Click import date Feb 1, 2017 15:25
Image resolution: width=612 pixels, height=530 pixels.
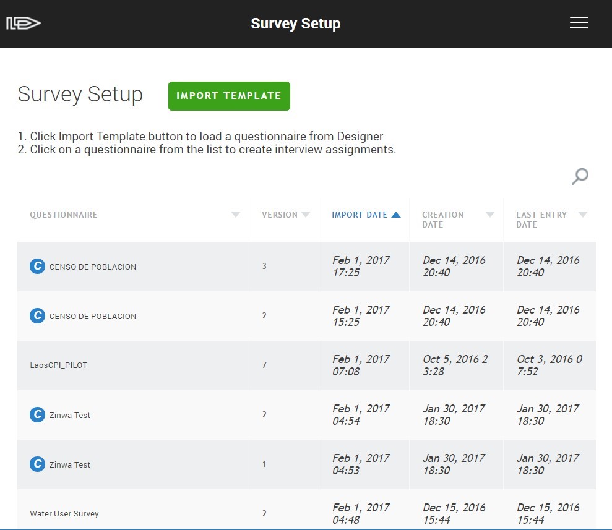point(361,316)
